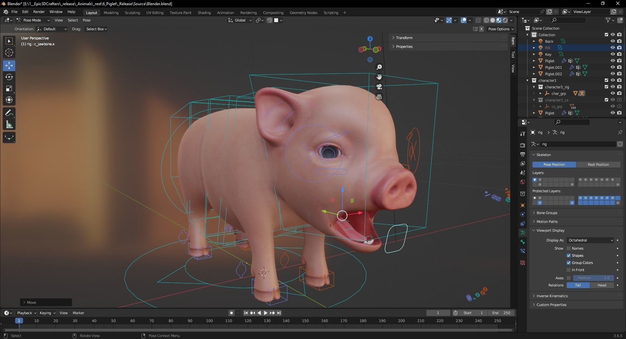The image size is (626, 339).
Task: Toggle X-ray display icon
Action: click(478, 20)
